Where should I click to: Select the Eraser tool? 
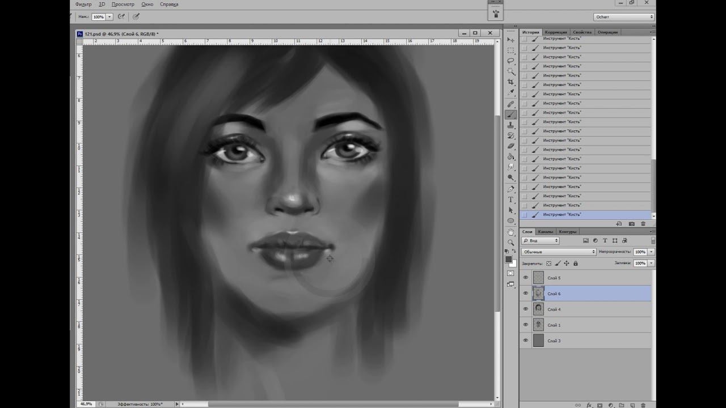tap(510, 146)
